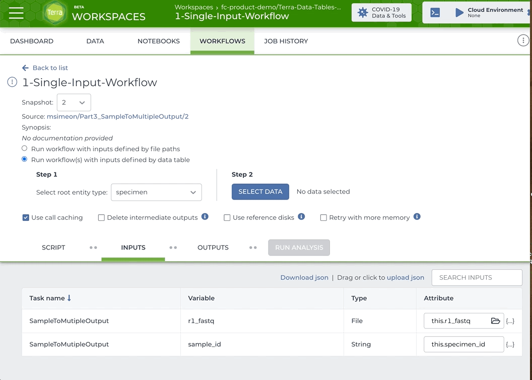Viewport: 532px width, 380px height.
Task: Enable Delete intermediate outputs checkbox
Action: coord(101,218)
